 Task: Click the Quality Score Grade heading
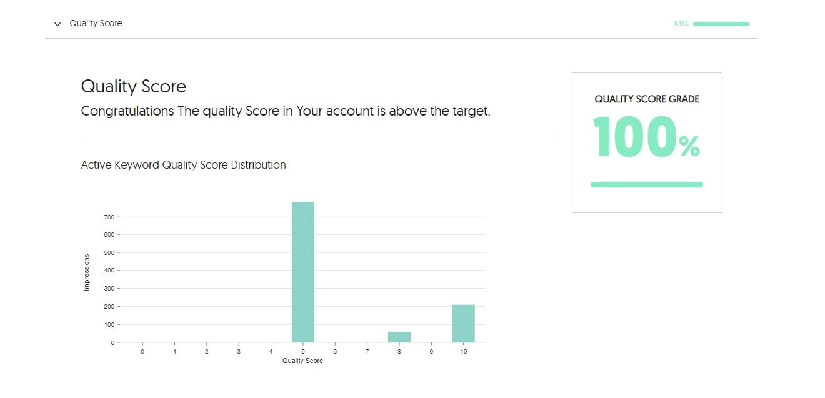point(646,99)
